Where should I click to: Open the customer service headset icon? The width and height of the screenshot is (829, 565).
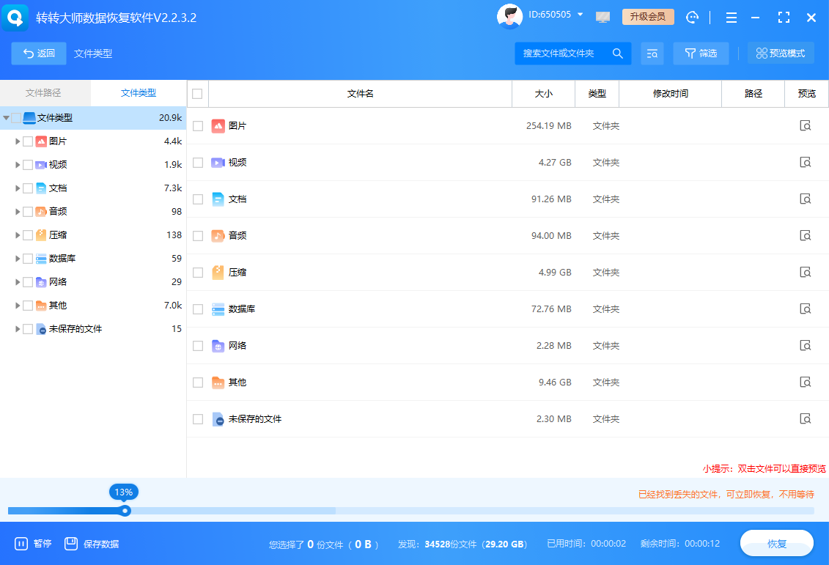692,17
